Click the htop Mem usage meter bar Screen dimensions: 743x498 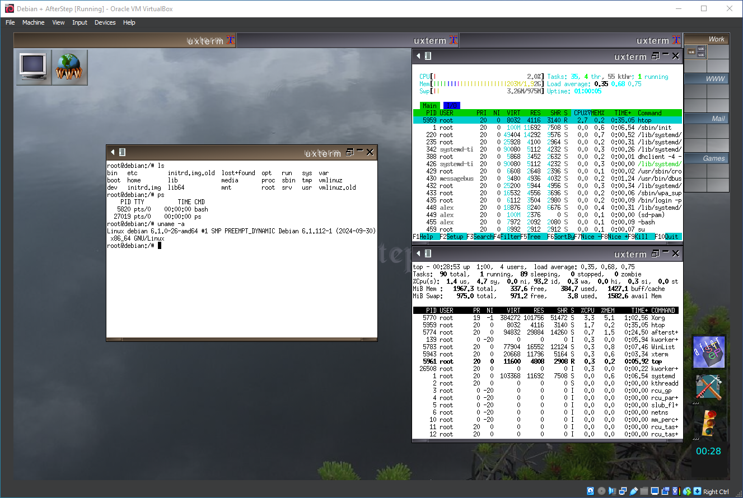click(482, 84)
